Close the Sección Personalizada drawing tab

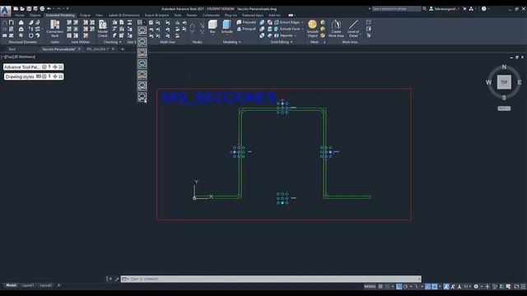pos(79,49)
